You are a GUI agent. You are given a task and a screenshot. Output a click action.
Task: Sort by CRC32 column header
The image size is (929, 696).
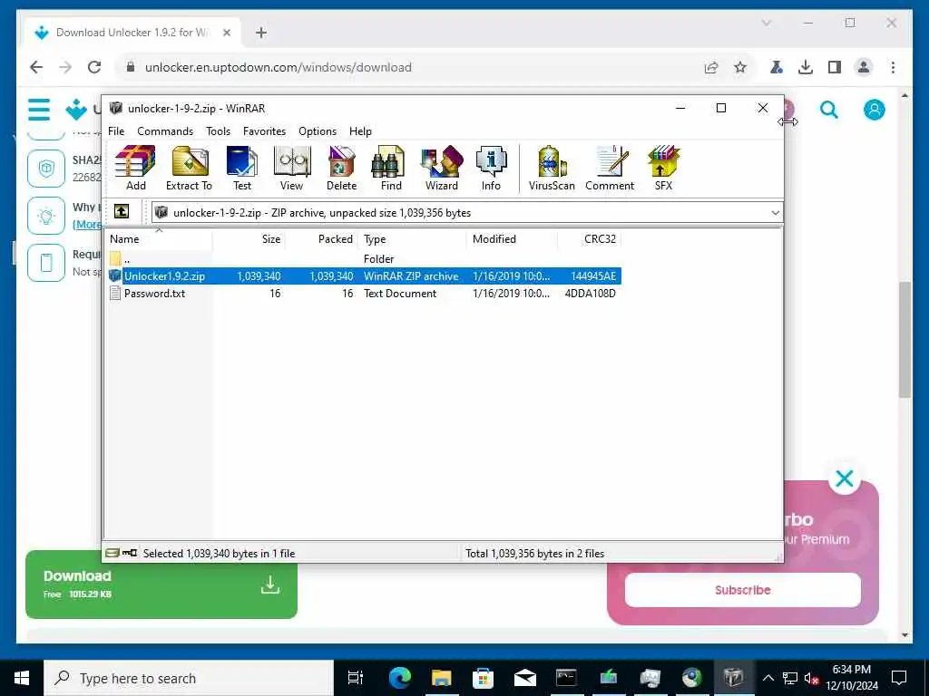(590, 239)
